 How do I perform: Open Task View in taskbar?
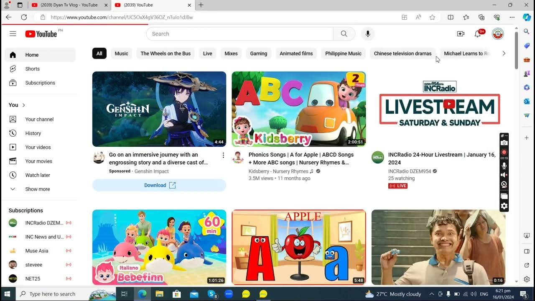coord(124,294)
